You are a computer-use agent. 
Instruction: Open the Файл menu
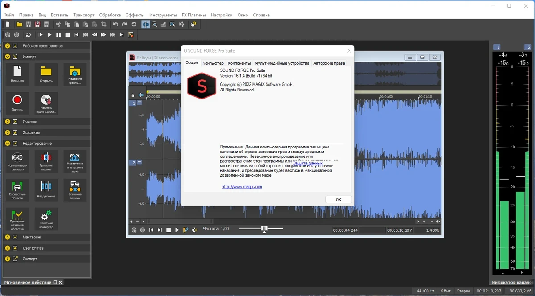tap(8, 15)
